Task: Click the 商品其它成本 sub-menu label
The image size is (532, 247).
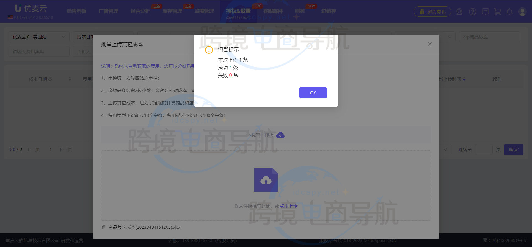Action: coord(238,17)
